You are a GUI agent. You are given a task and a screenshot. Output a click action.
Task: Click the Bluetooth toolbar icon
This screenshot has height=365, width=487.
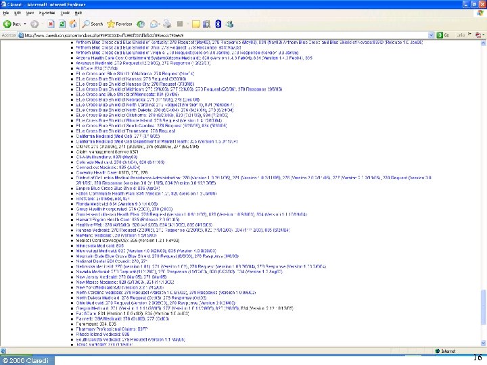click(218, 24)
